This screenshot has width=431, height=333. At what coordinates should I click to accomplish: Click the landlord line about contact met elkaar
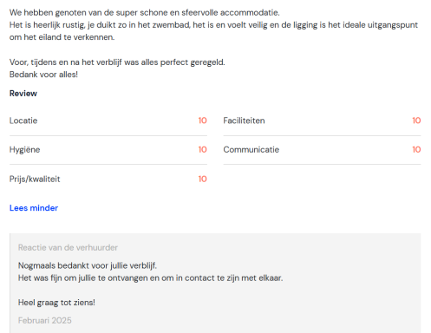pos(150,277)
